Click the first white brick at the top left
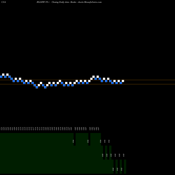The image size is (175, 175). (x=3, y=75)
